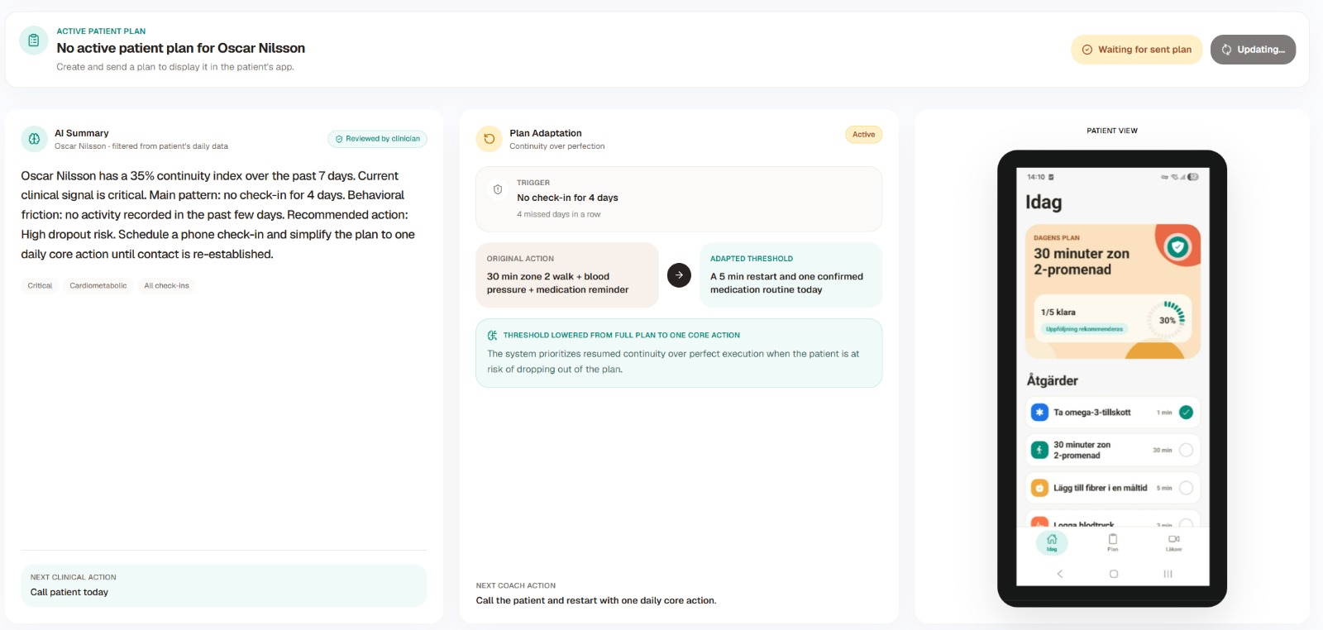The width and height of the screenshot is (1323, 630).
Task: Click the blue star icon for omega-3 action
Action: pos(1039,412)
